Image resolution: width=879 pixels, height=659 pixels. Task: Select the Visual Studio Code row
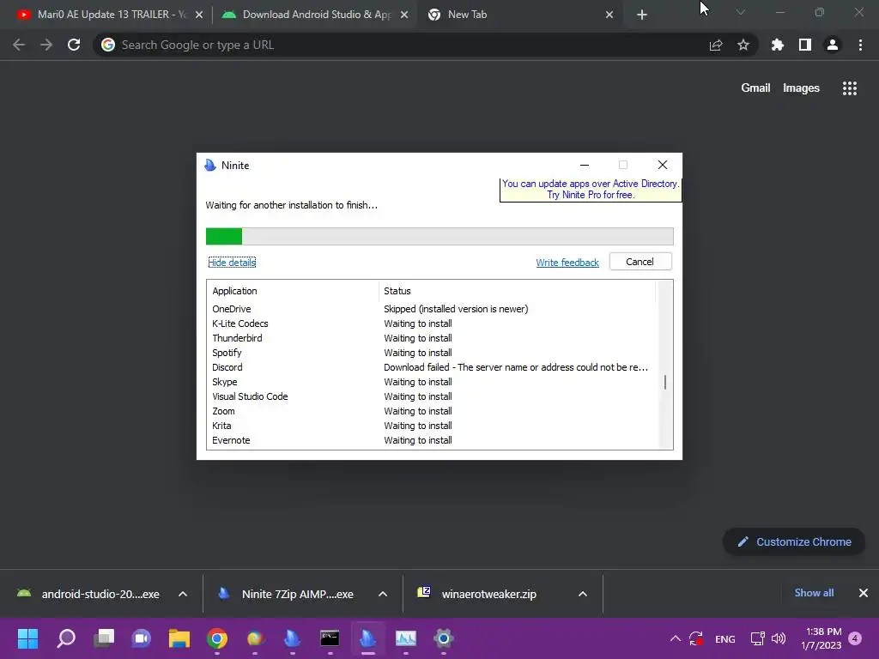pyautogui.click(x=432, y=396)
